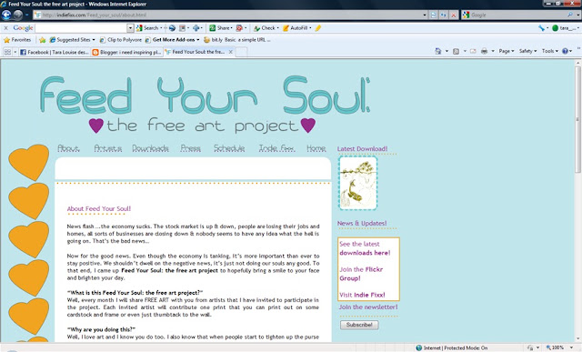This screenshot has width=582, height=352.
Task: Open the Tools menu
Action: (549, 51)
